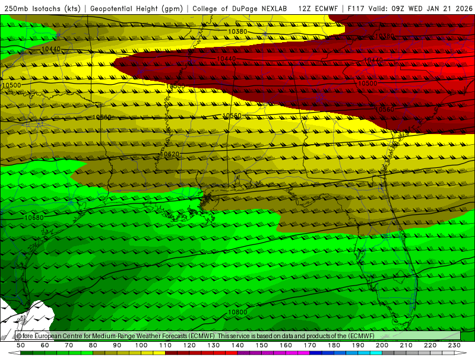Click the 110 value on the color scale

[166, 345]
